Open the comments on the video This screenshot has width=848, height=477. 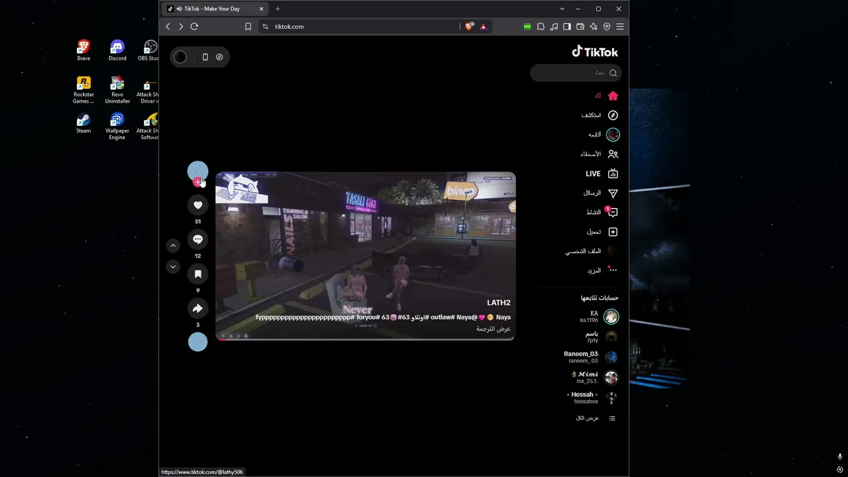197,240
